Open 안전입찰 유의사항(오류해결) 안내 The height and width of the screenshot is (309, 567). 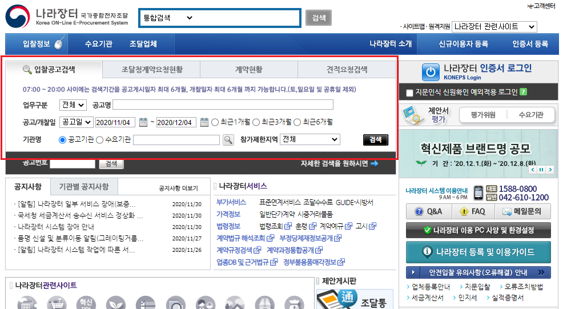point(478,272)
